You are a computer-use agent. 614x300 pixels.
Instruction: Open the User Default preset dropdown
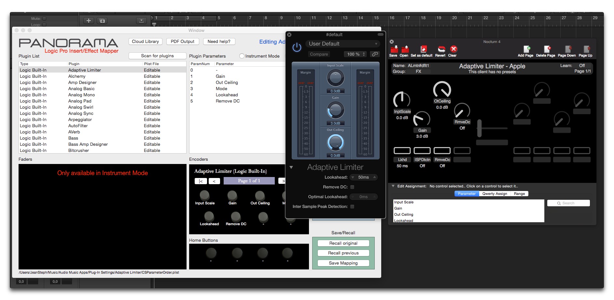click(x=343, y=44)
